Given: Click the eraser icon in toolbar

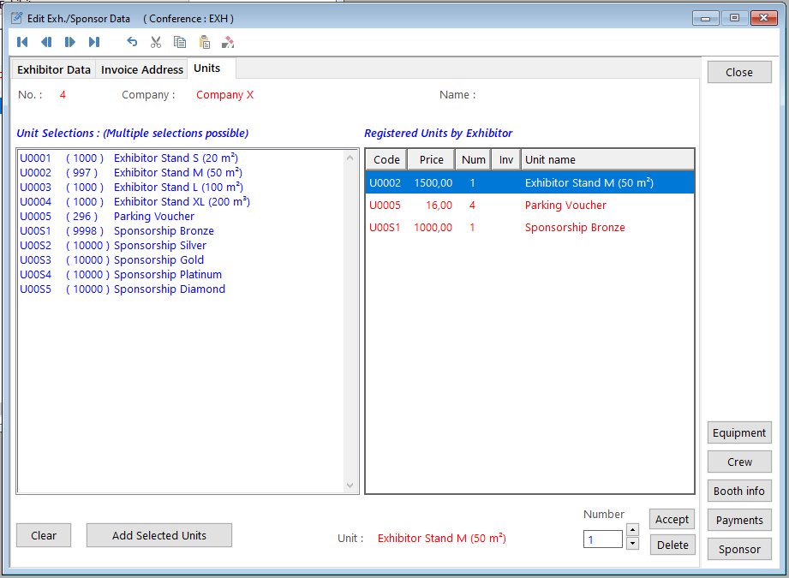Looking at the screenshot, I should (228, 42).
